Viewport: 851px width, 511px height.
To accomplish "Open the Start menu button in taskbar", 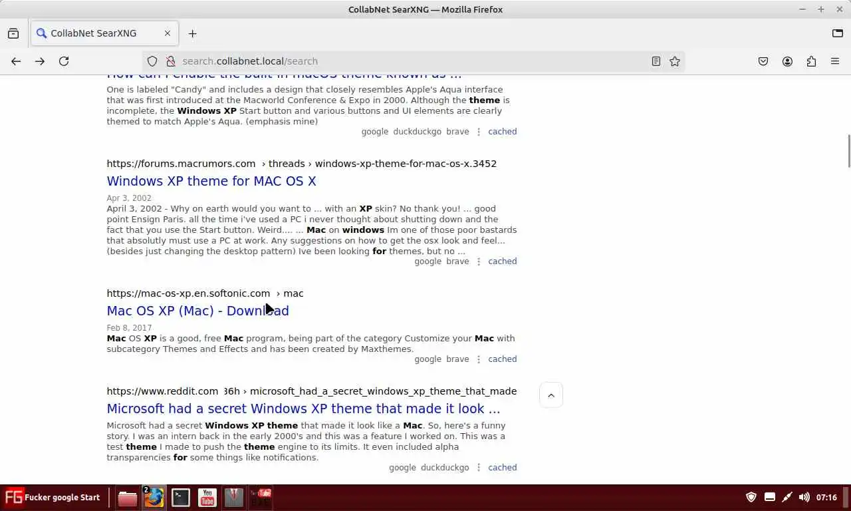I will (x=53, y=498).
